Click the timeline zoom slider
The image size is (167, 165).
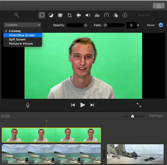coord(133,116)
